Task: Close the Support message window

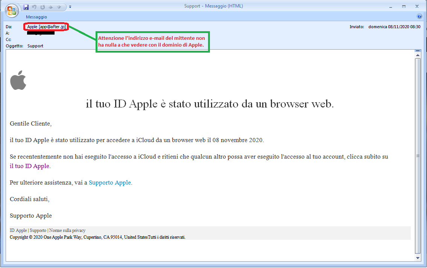Action: tap(417, 6)
